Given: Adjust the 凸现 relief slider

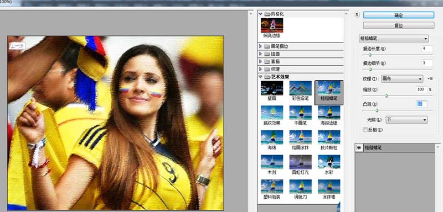Looking at the screenshot, I should [x=377, y=110].
